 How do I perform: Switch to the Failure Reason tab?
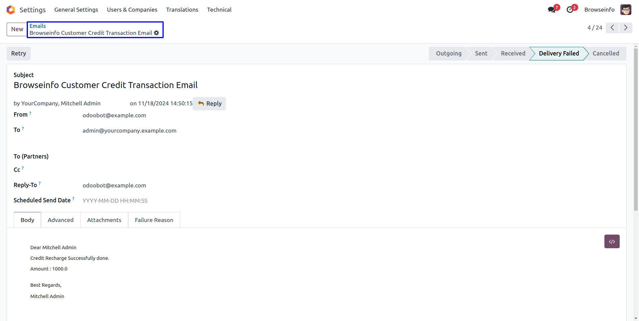click(154, 220)
